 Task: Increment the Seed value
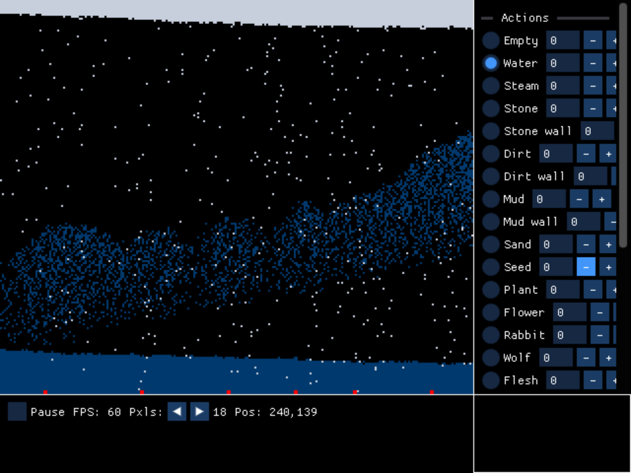tap(609, 267)
